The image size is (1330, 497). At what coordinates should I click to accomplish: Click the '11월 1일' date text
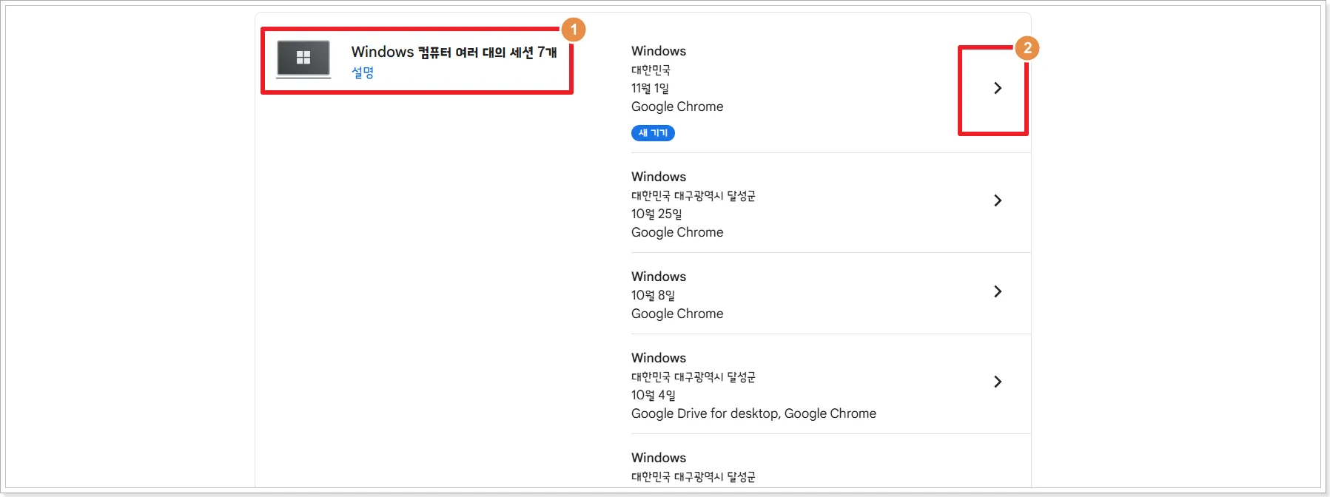coord(650,88)
